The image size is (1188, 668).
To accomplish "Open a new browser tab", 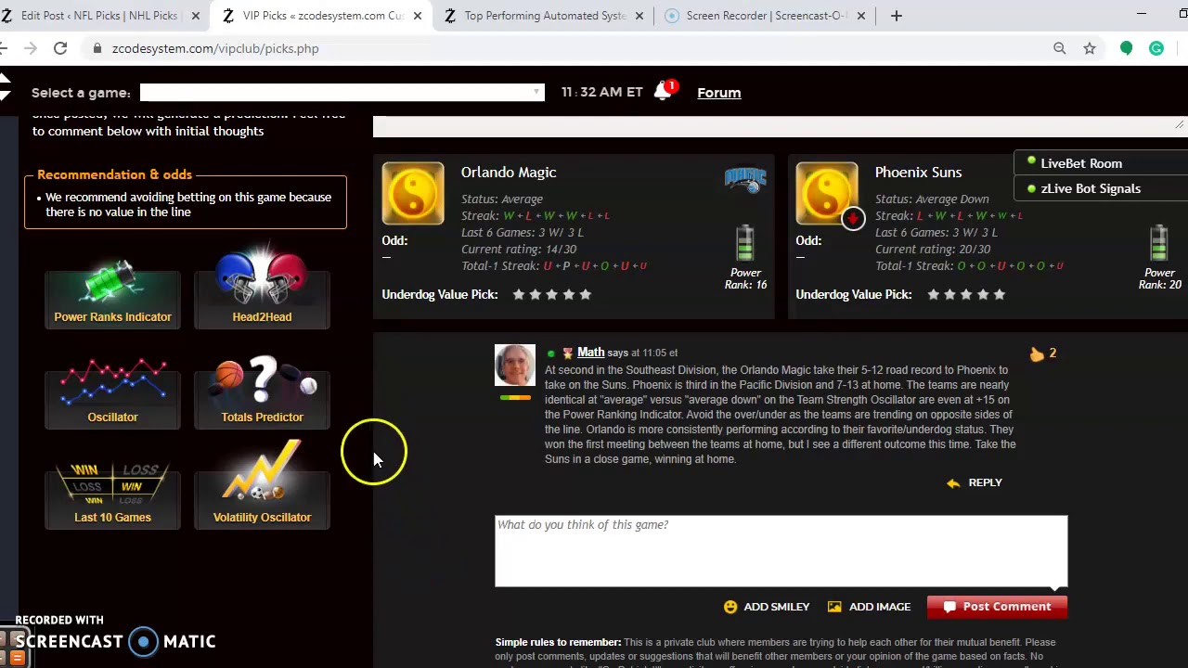I will [x=897, y=16].
